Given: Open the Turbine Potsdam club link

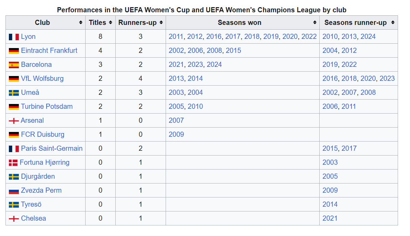Looking at the screenshot, I should (x=47, y=106).
